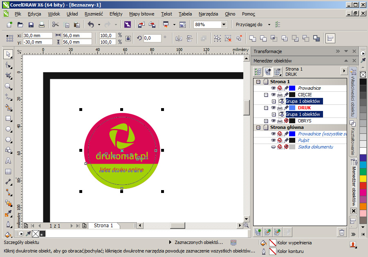The image size is (368, 257).
Task: Show Siatka dokumentu using its eye icon
Action: click(273, 147)
